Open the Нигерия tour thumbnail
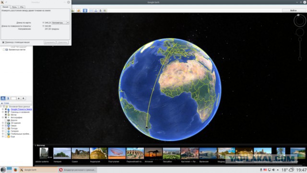Image resolution: width=307 pixels, height=173 pixels. [x=62, y=153]
